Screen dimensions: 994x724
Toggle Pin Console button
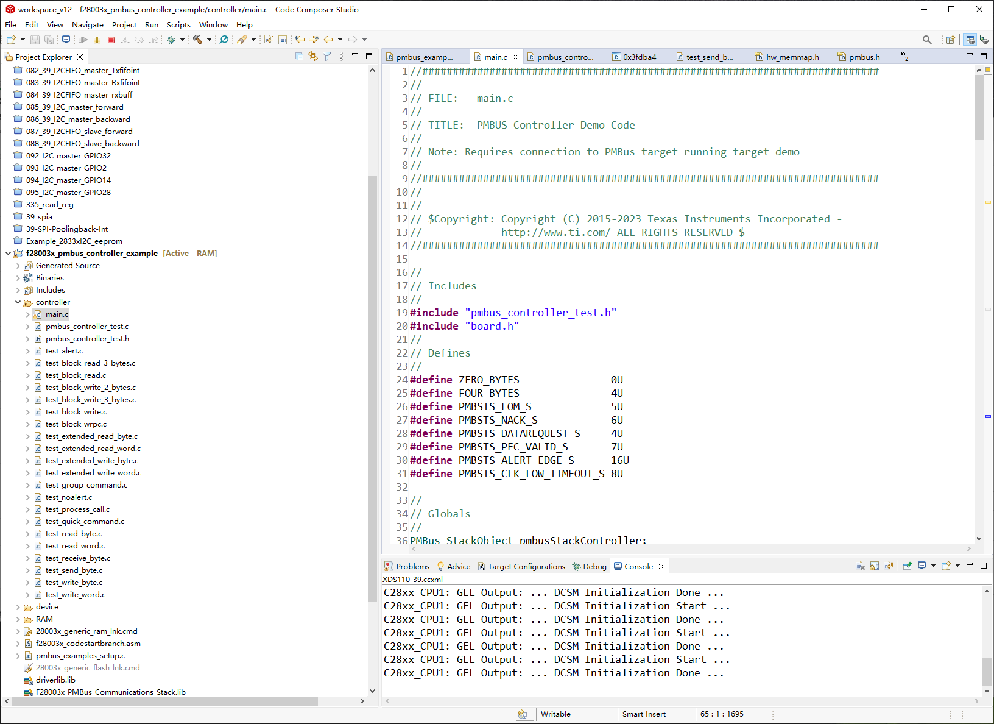pos(907,566)
